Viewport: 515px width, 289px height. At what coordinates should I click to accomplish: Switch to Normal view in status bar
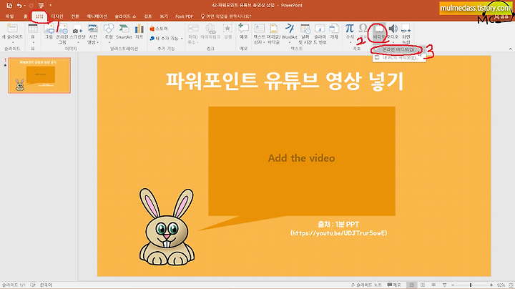[411, 285]
